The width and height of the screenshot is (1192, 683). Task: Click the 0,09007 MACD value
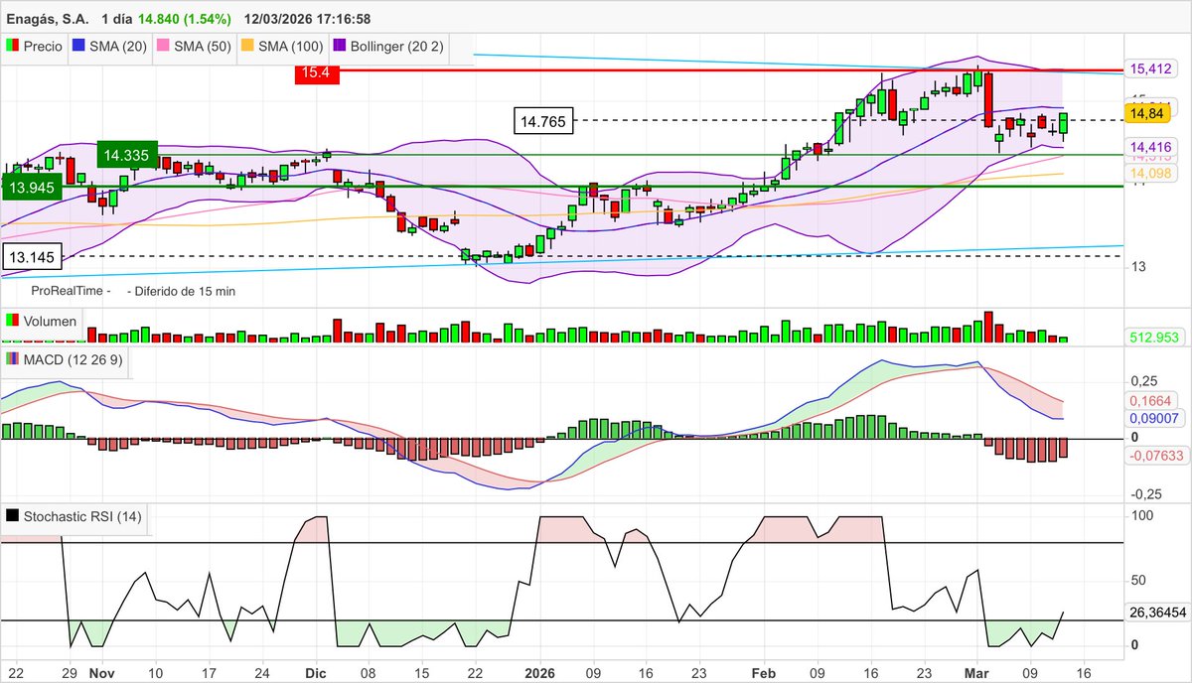[1154, 419]
